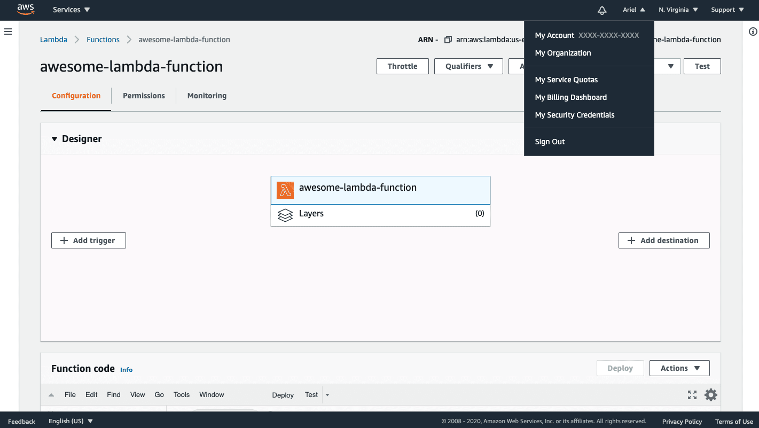Open the editor Edit menu
759x428 pixels.
91,395
